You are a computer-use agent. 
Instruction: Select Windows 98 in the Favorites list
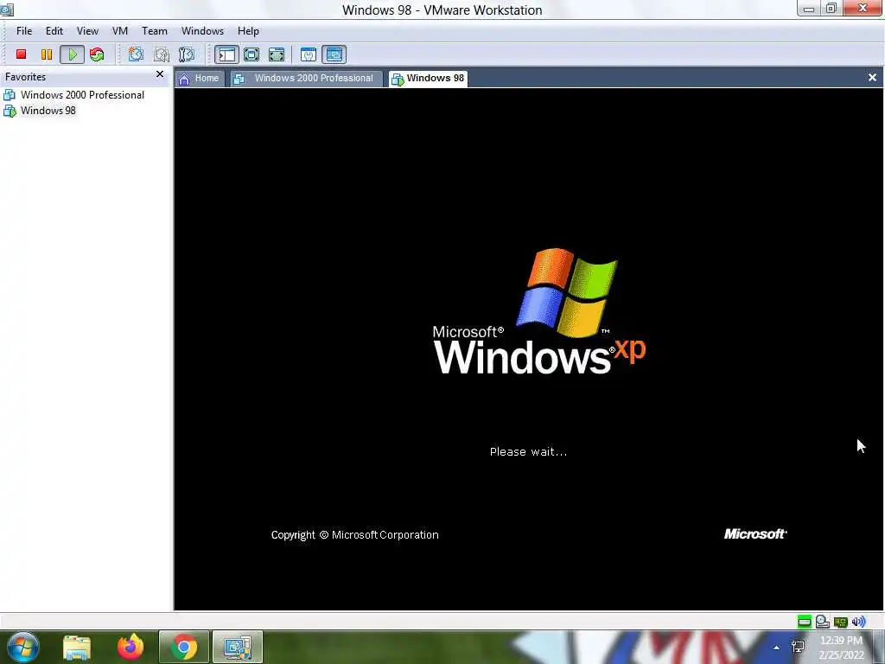(x=48, y=111)
